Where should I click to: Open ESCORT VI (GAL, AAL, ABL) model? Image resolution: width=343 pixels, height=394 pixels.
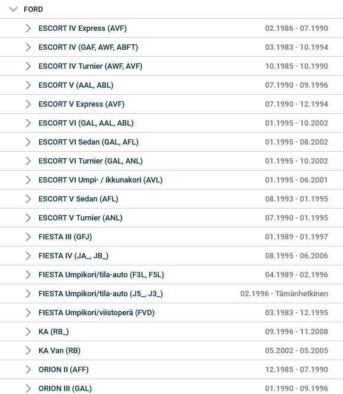[x=171, y=123]
